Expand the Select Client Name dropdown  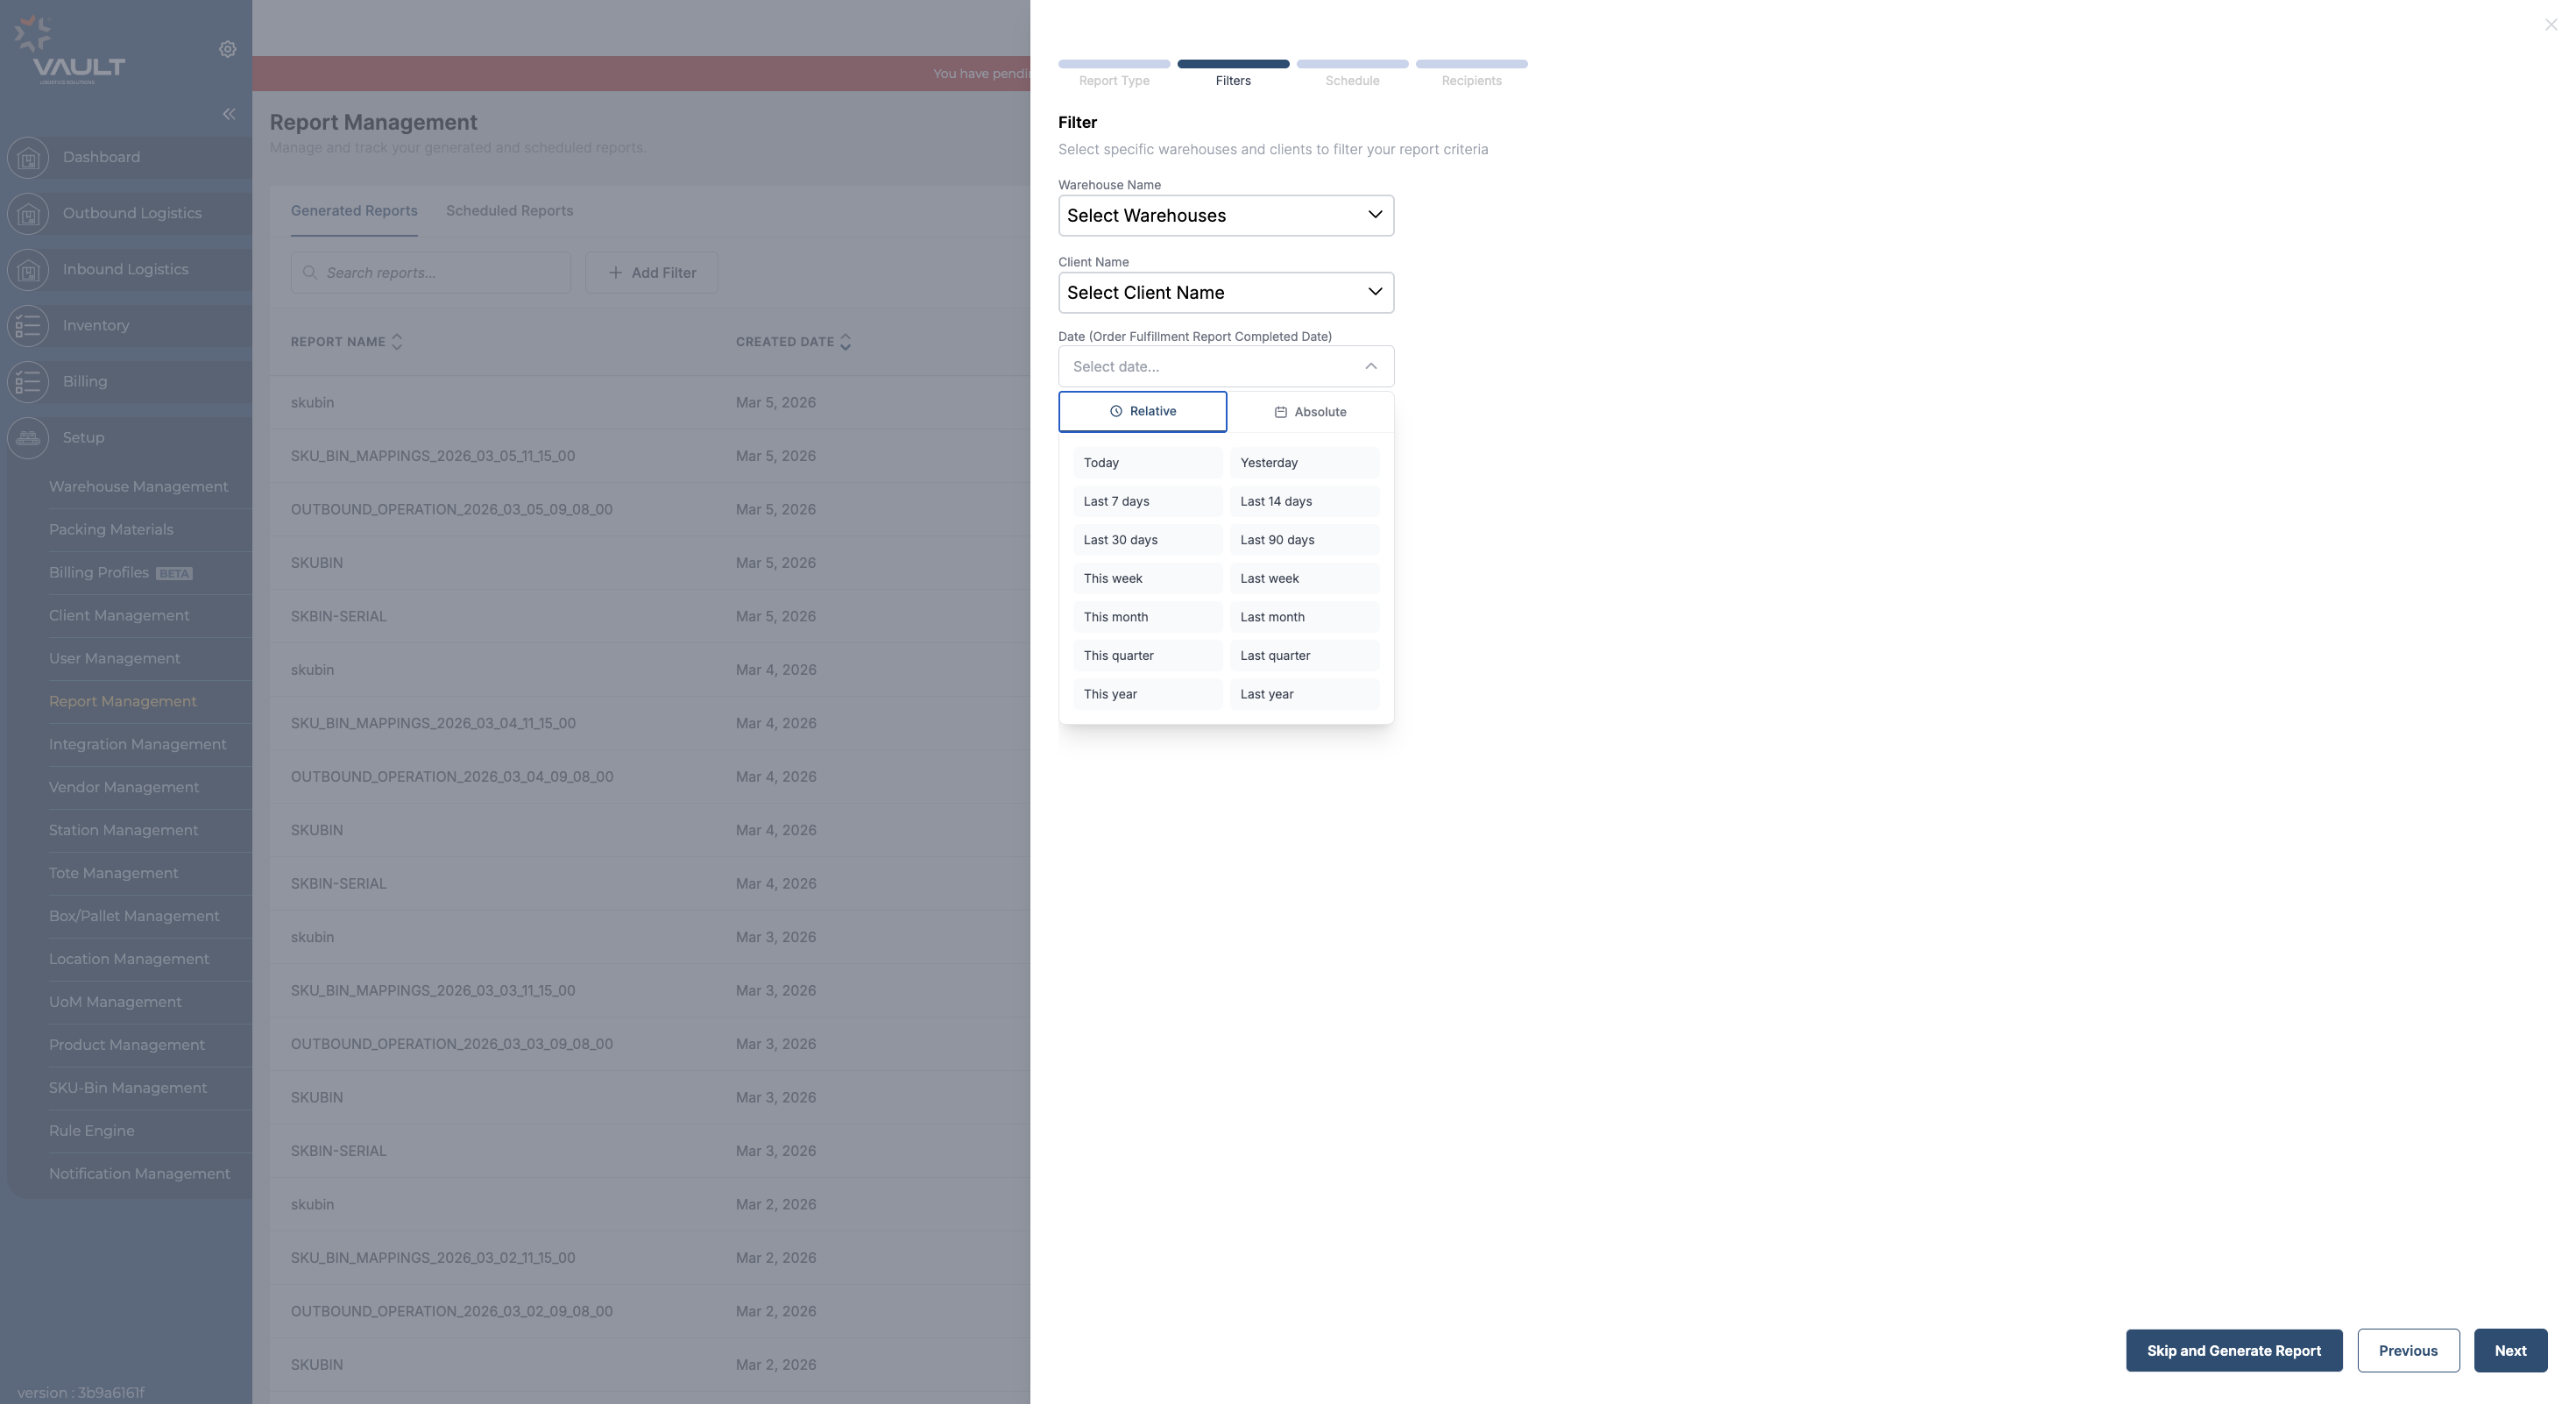(1225, 293)
